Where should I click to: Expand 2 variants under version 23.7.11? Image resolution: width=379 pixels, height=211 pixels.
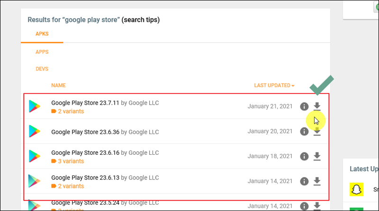68,111
